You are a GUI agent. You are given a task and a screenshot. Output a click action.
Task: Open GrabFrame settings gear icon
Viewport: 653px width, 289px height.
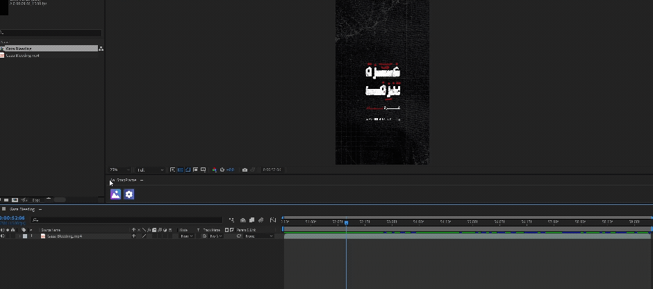(x=129, y=195)
